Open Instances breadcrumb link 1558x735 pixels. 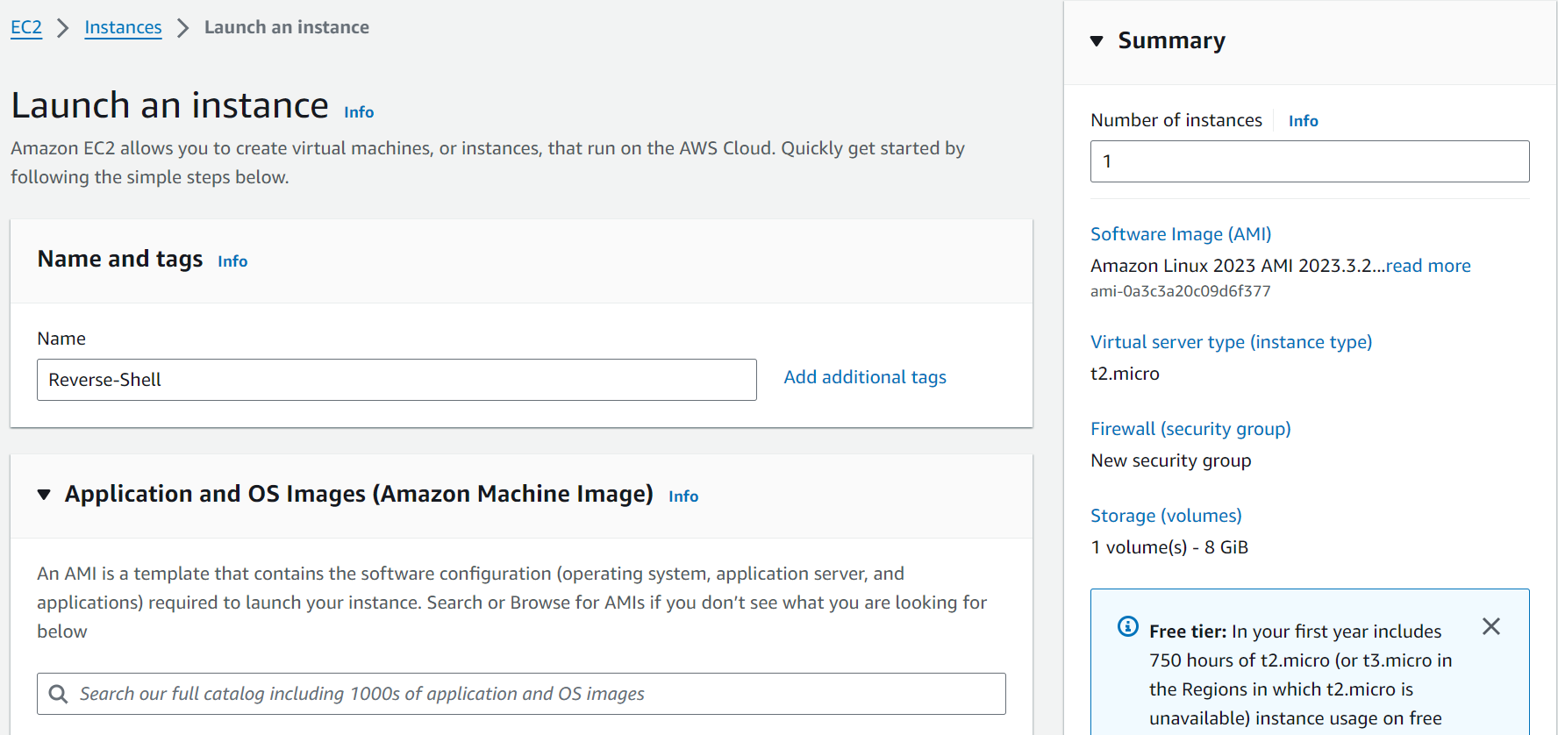coord(123,27)
